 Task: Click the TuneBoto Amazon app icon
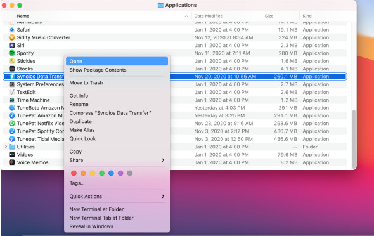tap(11, 108)
